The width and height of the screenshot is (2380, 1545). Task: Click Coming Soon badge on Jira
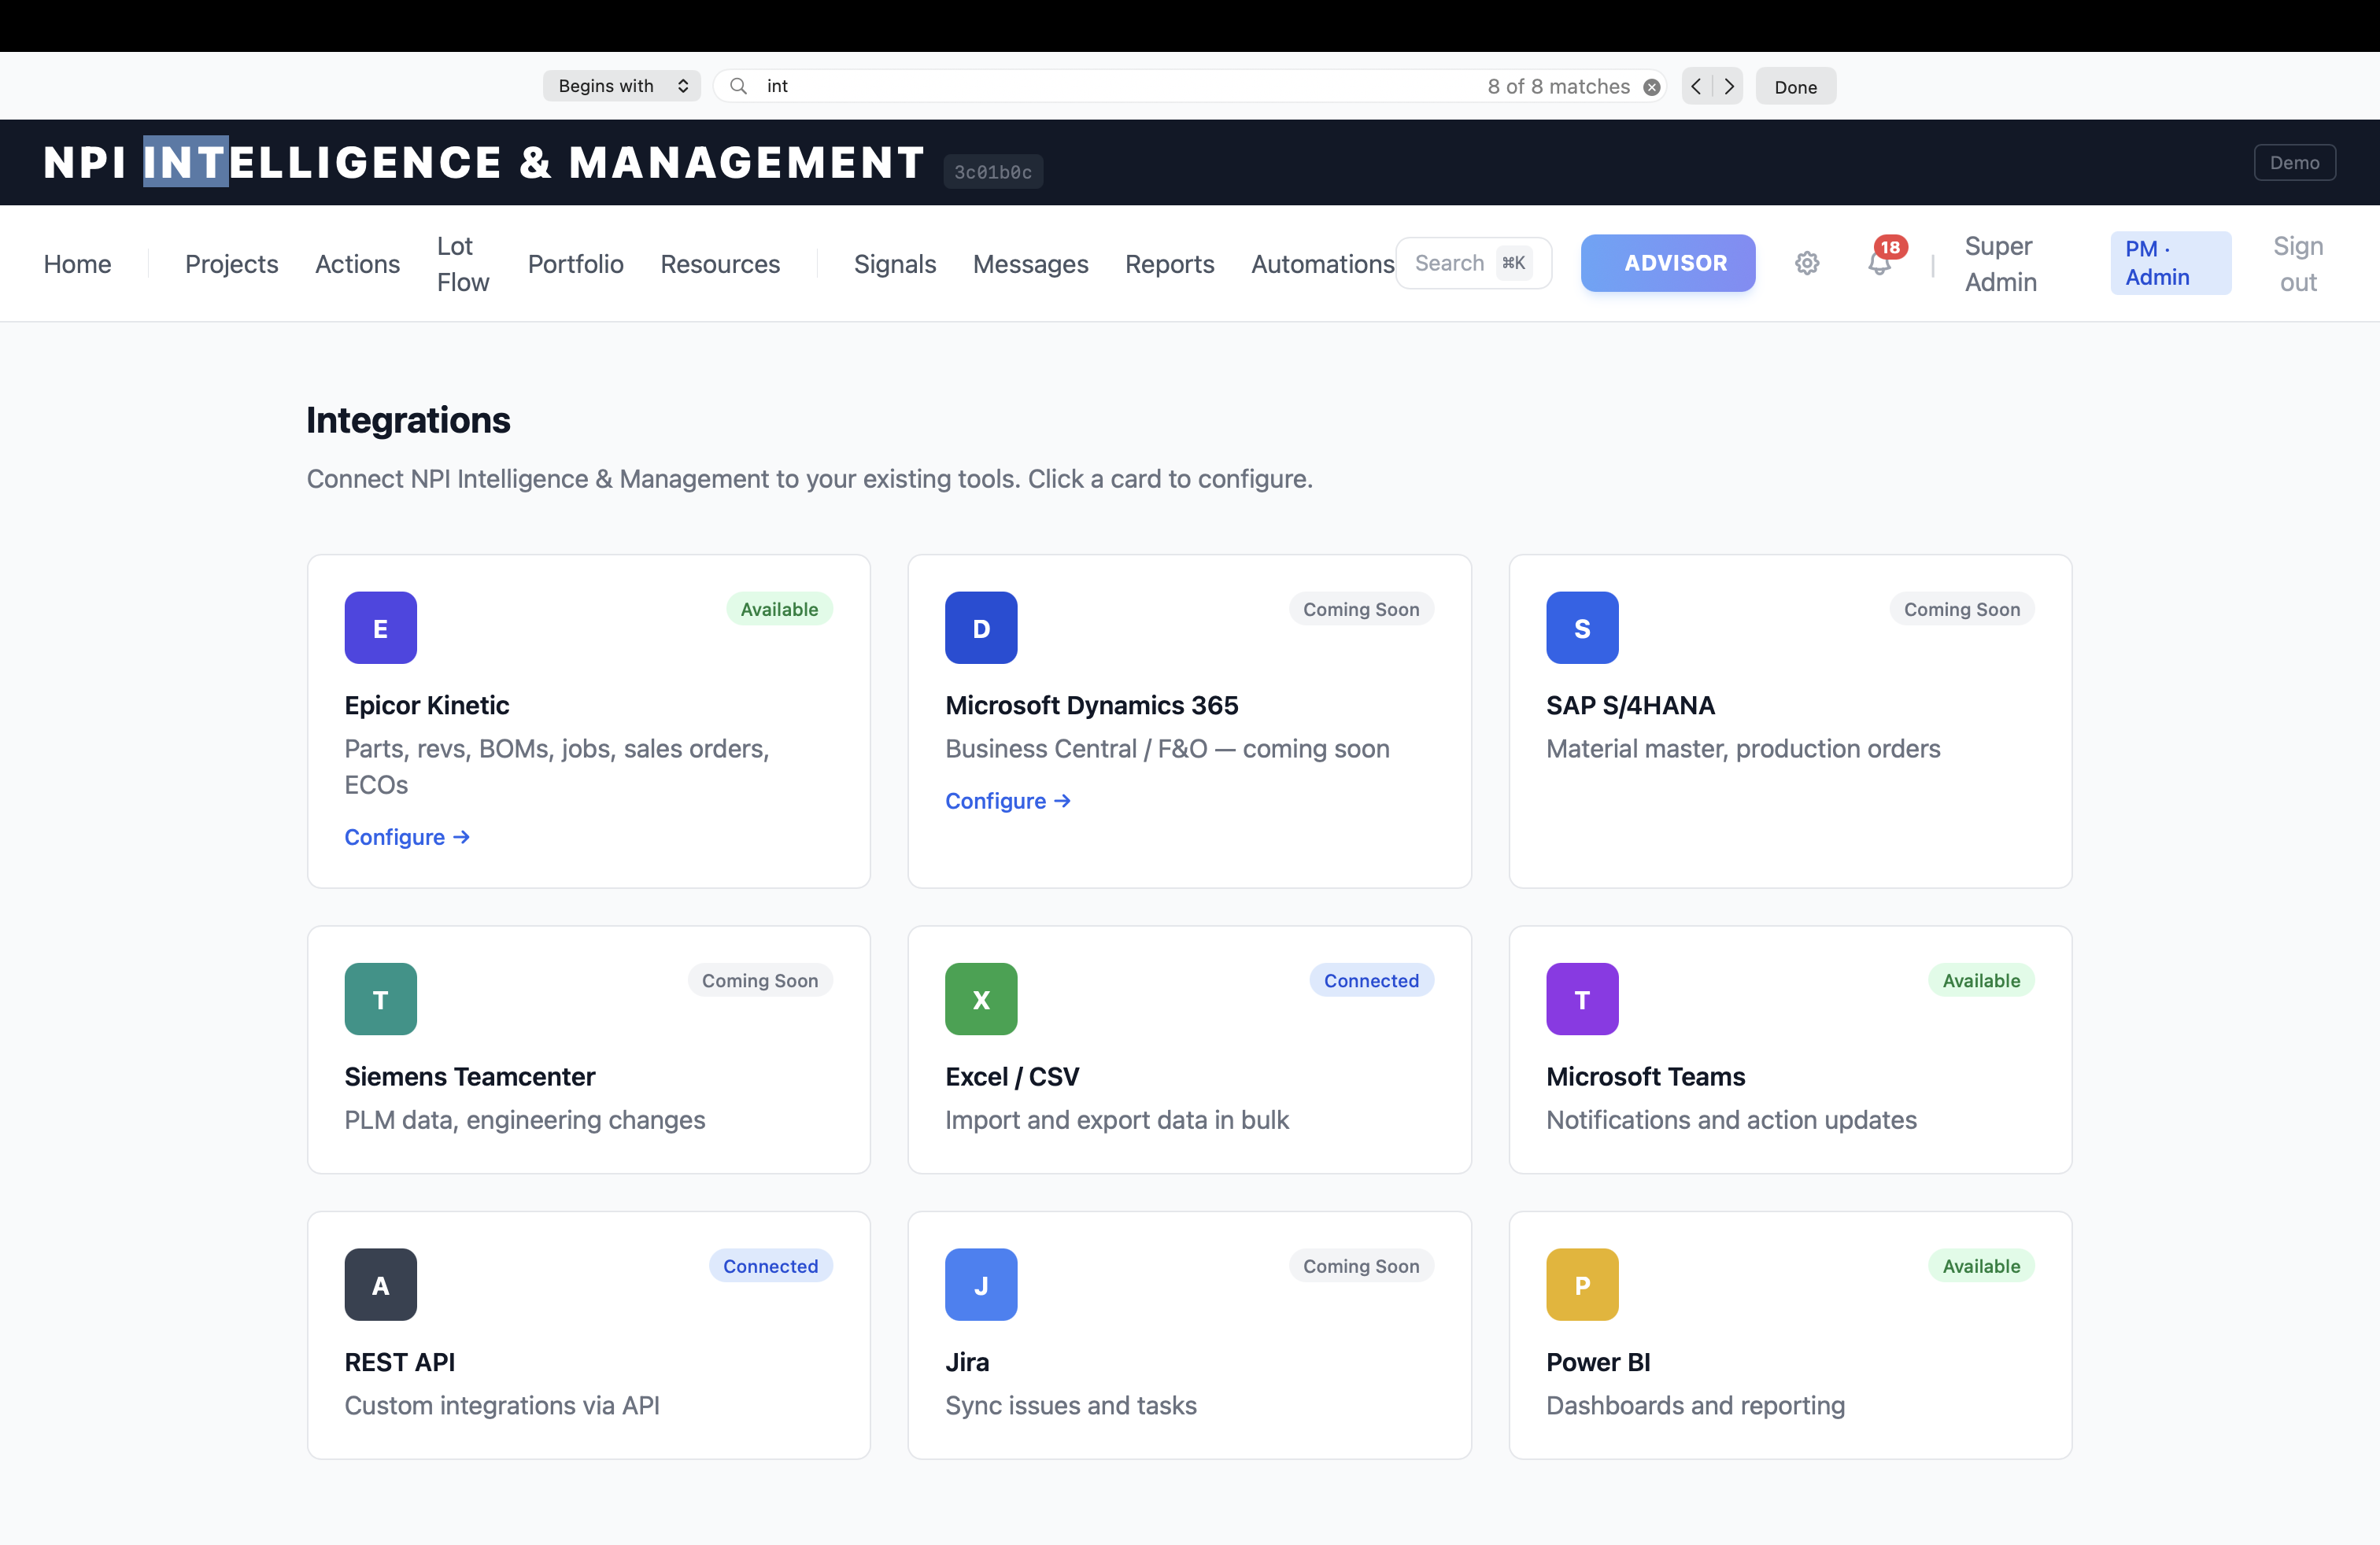1361,1267
